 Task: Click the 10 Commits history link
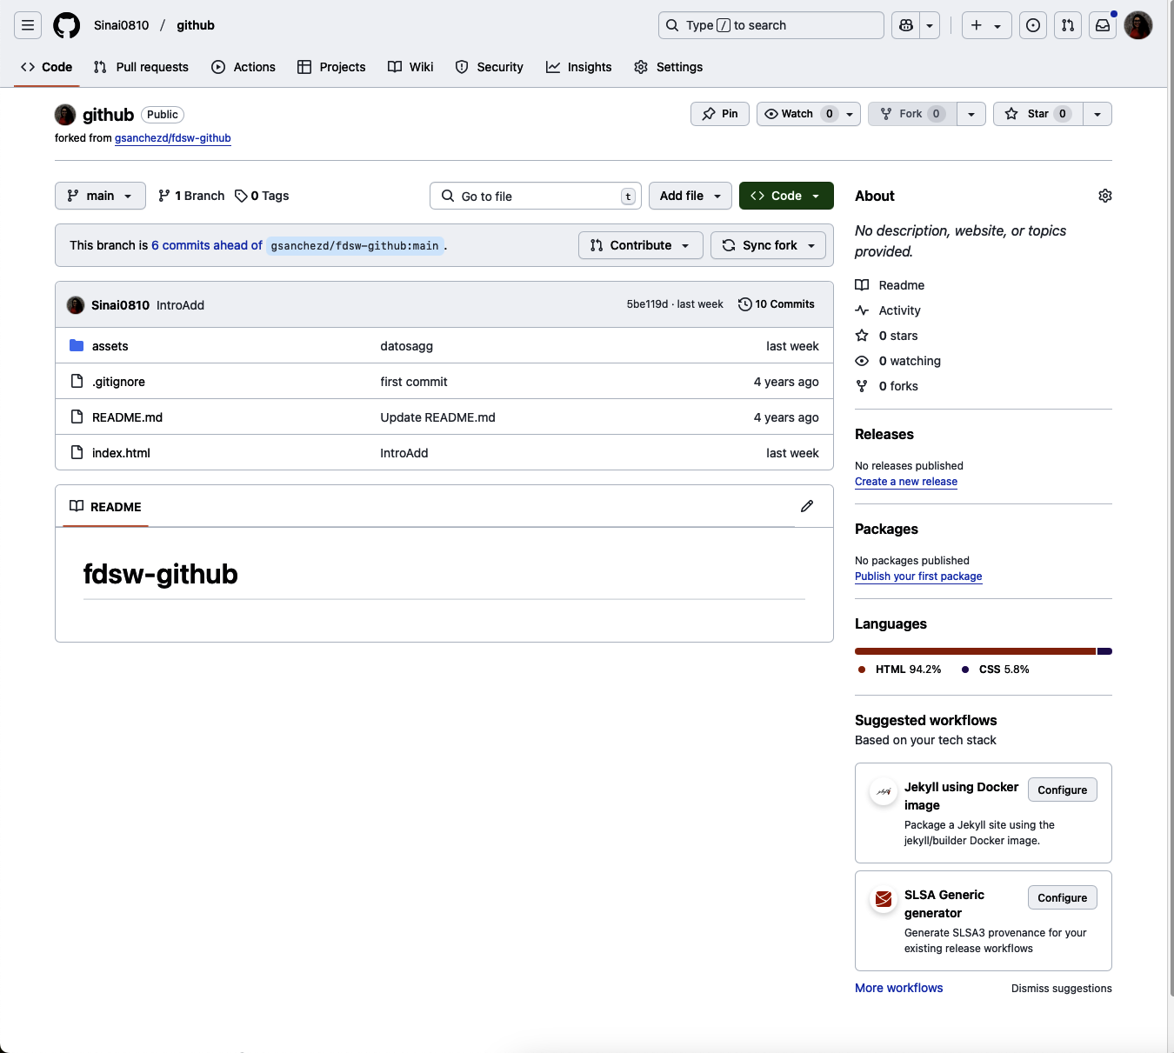[x=777, y=304]
